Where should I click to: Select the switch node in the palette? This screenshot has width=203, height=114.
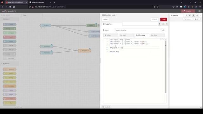click(x=10, y=73)
